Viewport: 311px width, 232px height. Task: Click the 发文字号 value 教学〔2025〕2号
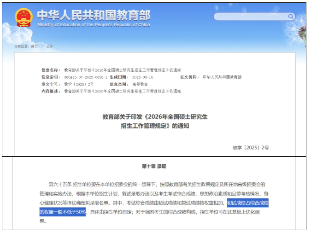tap(79, 84)
